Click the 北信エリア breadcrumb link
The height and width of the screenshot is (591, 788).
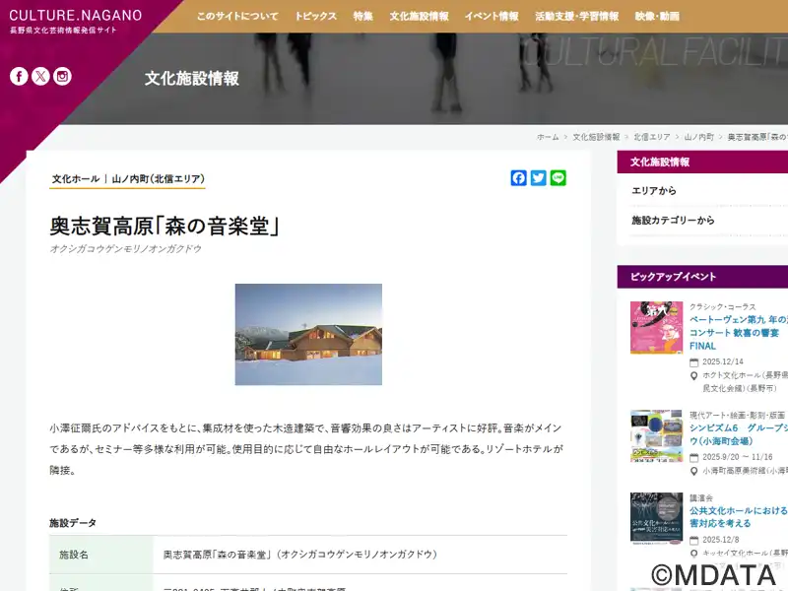pyautogui.click(x=652, y=137)
